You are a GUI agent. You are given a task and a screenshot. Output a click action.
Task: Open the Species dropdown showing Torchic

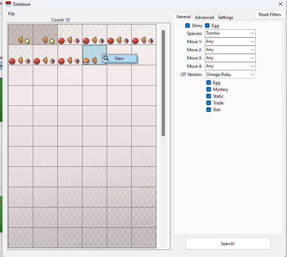pyautogui.click(x=230, y=34)
